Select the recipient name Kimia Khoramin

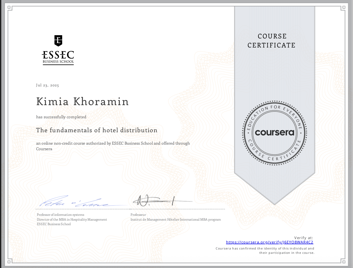click(x=82, y=102)
